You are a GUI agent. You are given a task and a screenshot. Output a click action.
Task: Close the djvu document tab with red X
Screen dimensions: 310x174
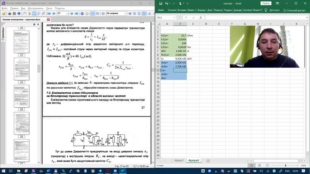(x=48, y=19)
